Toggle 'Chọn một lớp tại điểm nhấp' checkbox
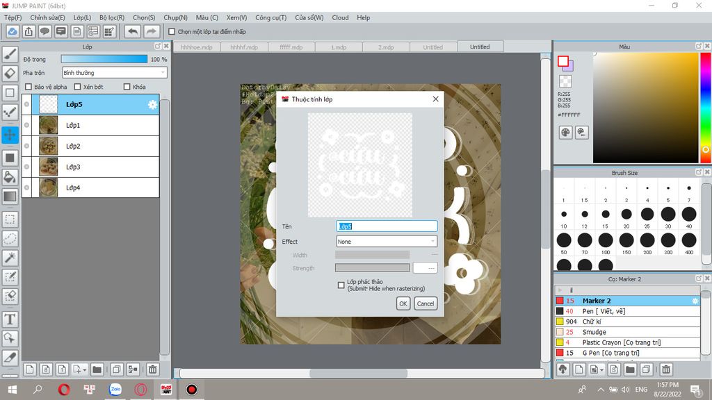Screen dimensions: 712x400 (x=172, y=32)
